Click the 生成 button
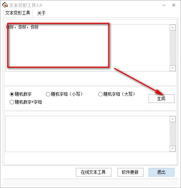This screenshot has height=188, width=181. click(161, 99)
